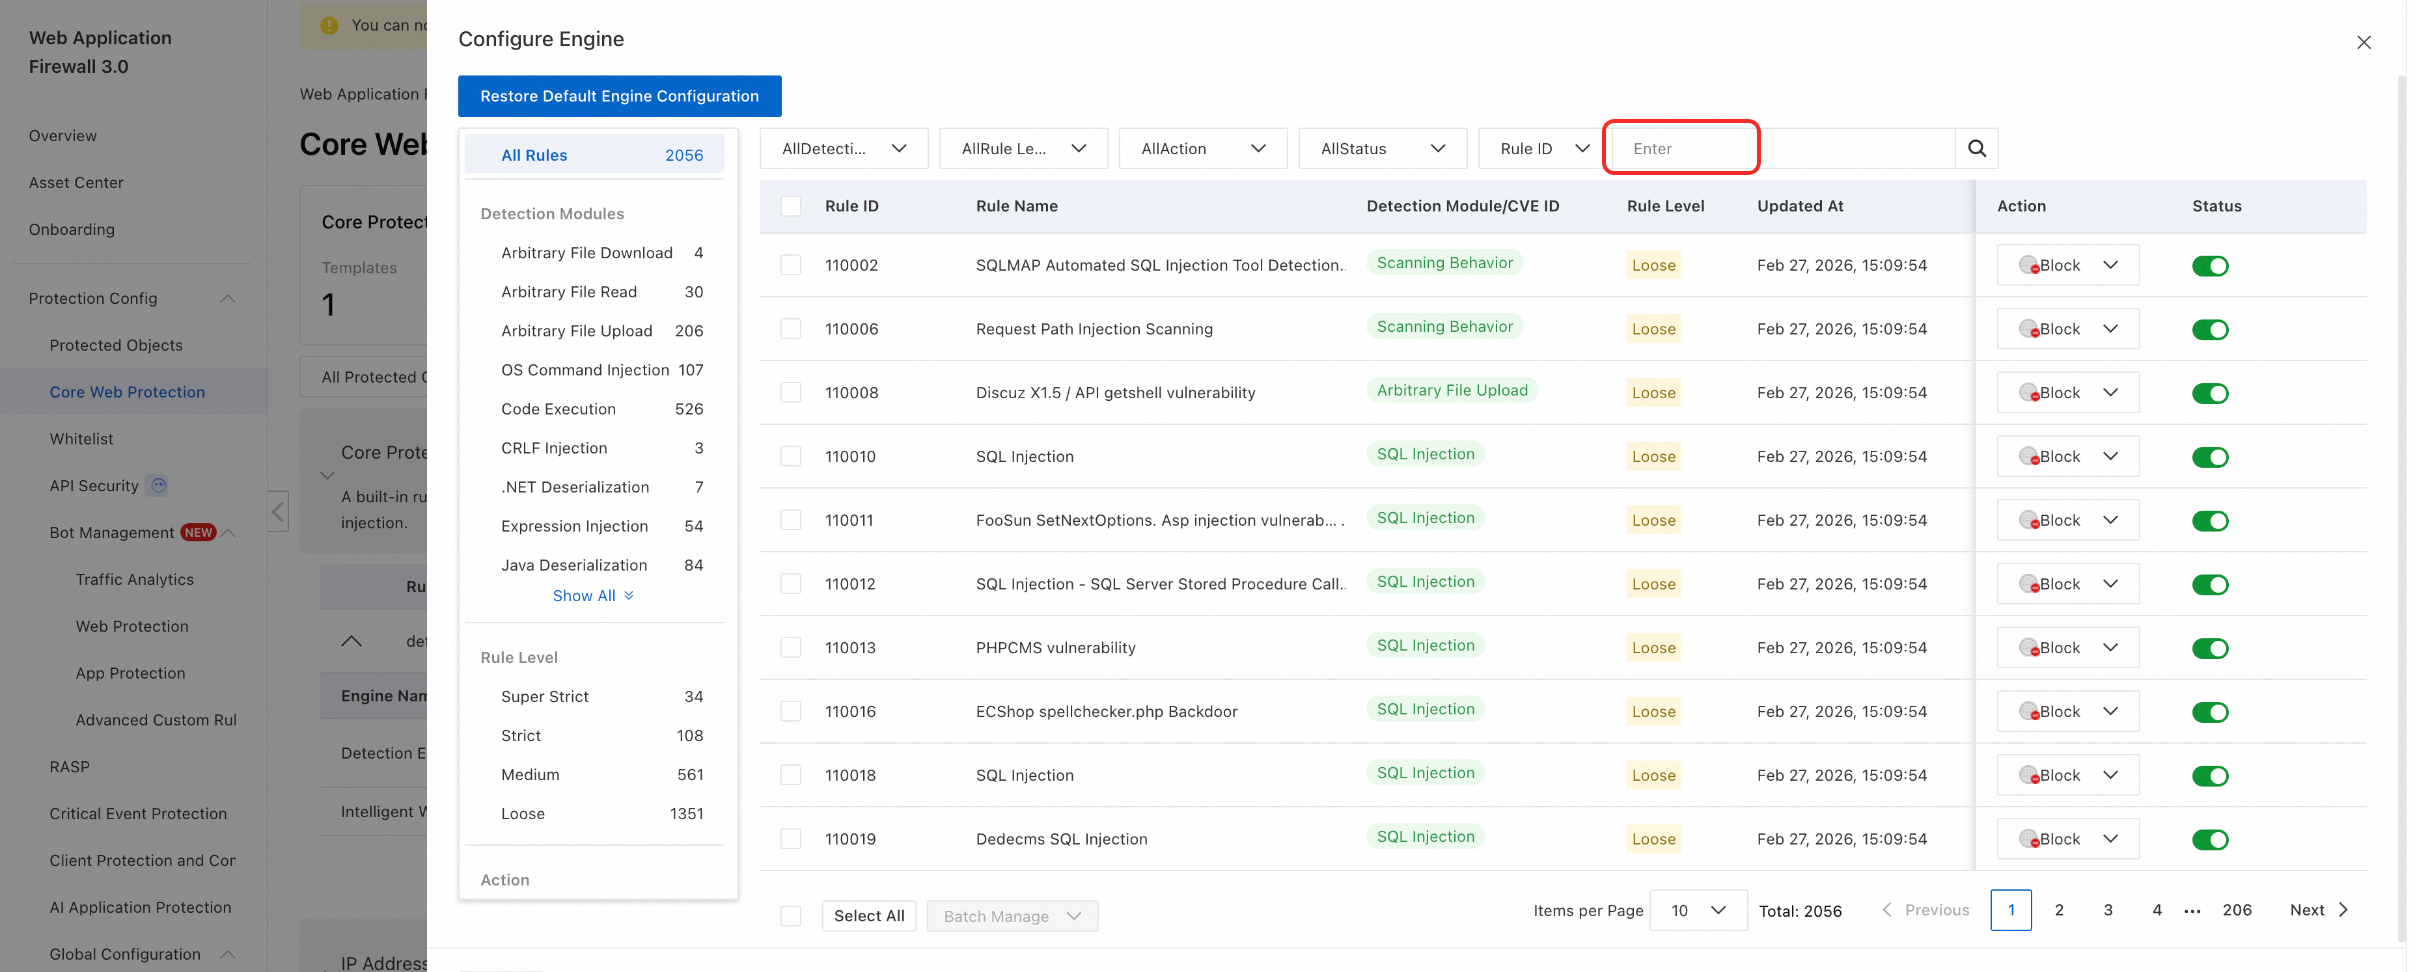Open the Batch Manage dropdown
Screen dimensions: 2415x972
coord(1012,916)
